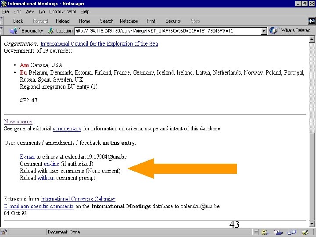Click the vertical scrollbar thumb
The height and width of the screenshot is (237, 316).
312,176
